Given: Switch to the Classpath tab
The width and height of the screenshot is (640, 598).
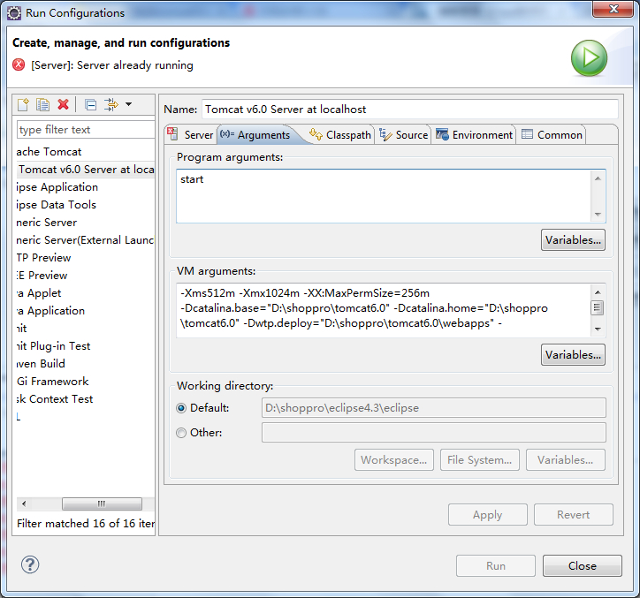Looking at the screenshot, I should pyautogui.click(x=340, y=134).
